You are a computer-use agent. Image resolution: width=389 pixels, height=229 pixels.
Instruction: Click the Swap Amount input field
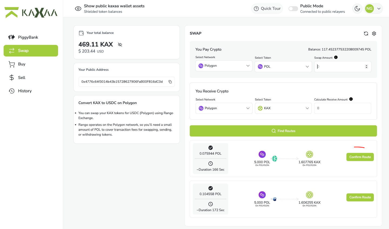[340, 67]
